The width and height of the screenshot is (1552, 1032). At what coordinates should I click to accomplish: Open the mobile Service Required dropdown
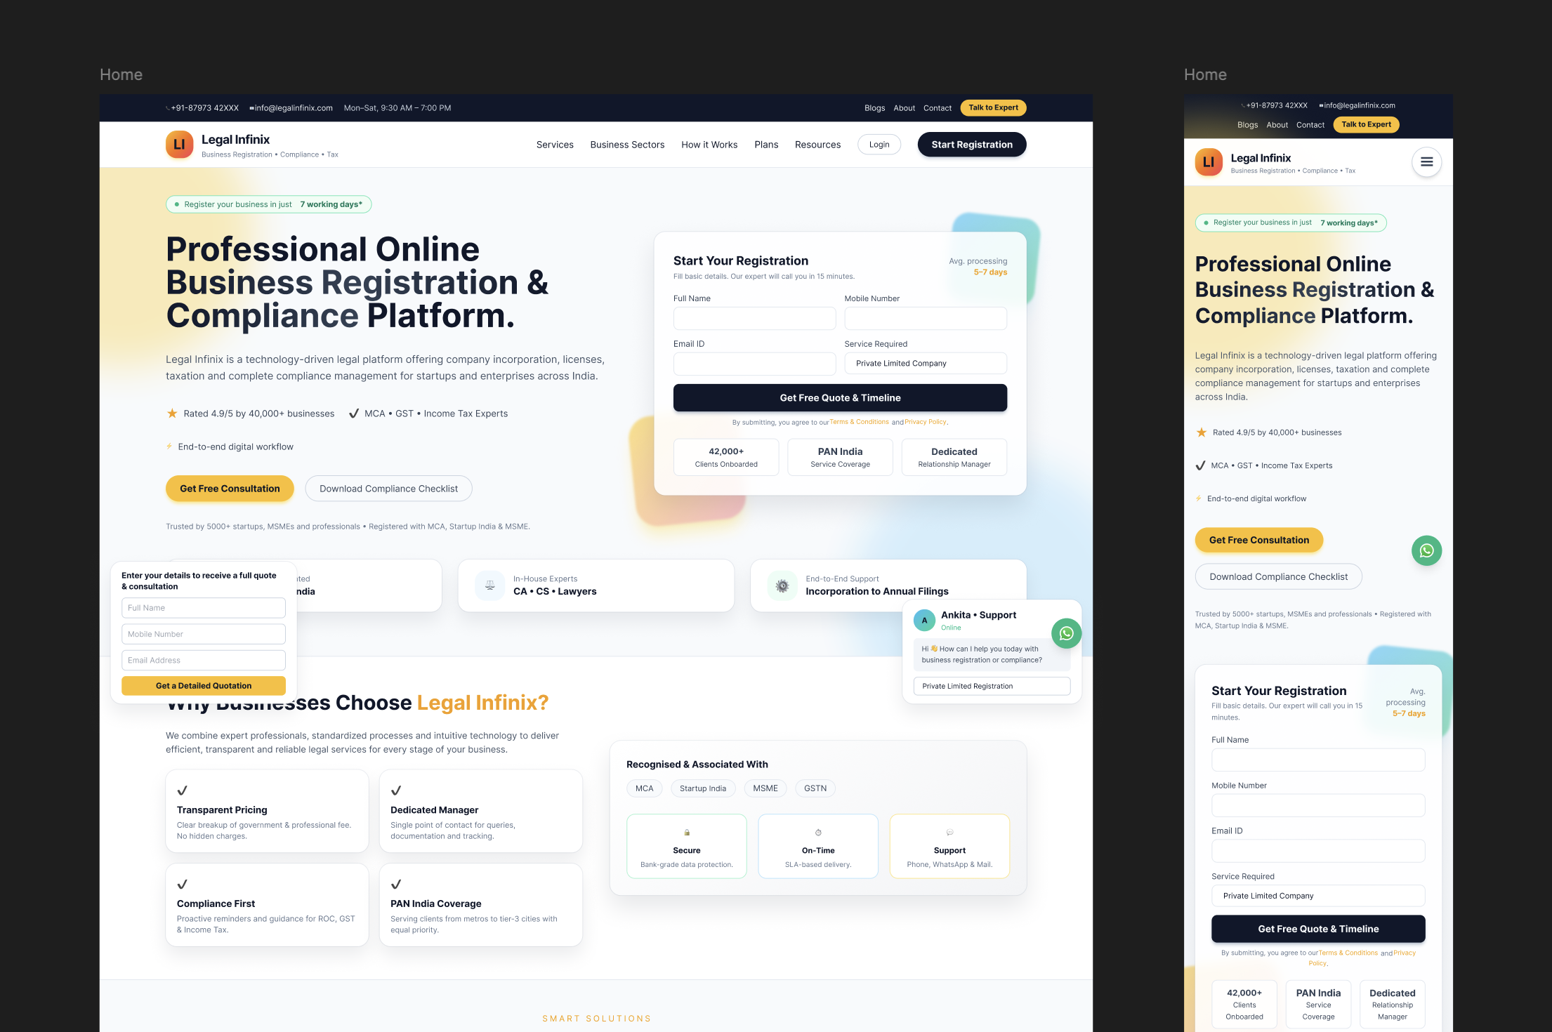1318,896
